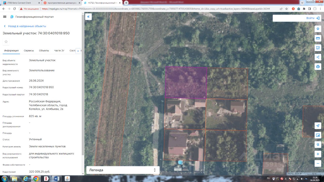Screen dimensions: 324x182
Task: Show more tabs with arrow
Action: (x=78, y=51)
